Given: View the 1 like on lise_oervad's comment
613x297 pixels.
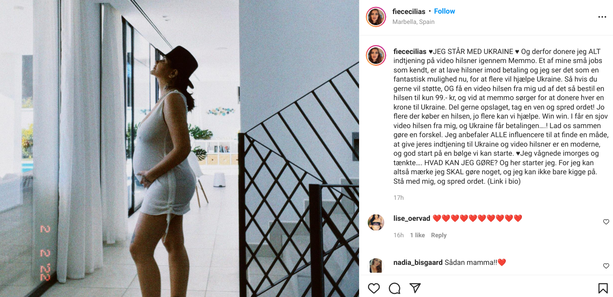Looking at the screenshot, I should 417,235.
